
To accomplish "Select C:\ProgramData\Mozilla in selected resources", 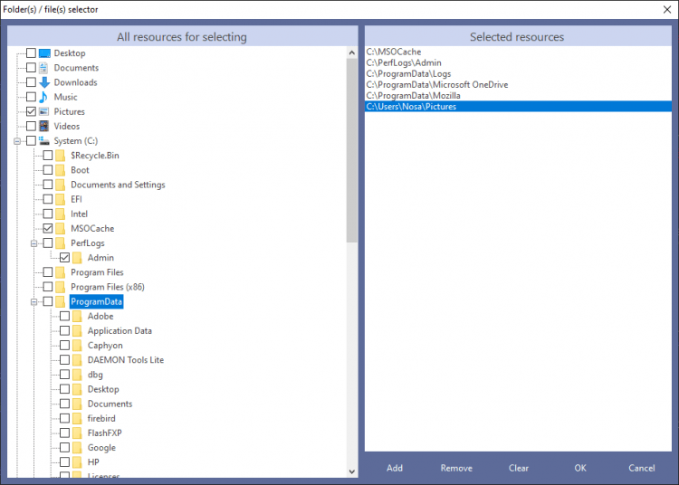I will tap(400, 95).
